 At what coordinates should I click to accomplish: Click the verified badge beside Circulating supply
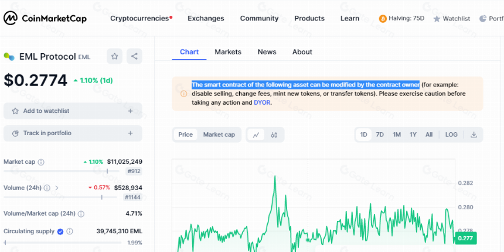[x=60, y=232]
